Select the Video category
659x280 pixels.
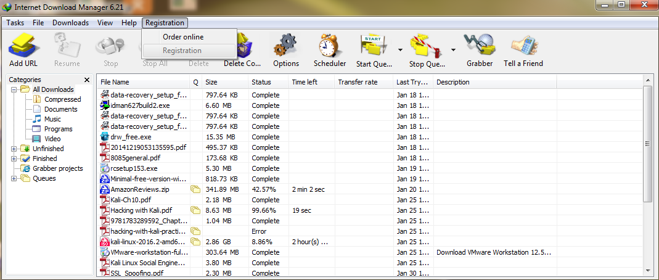(x=52, y=139)
